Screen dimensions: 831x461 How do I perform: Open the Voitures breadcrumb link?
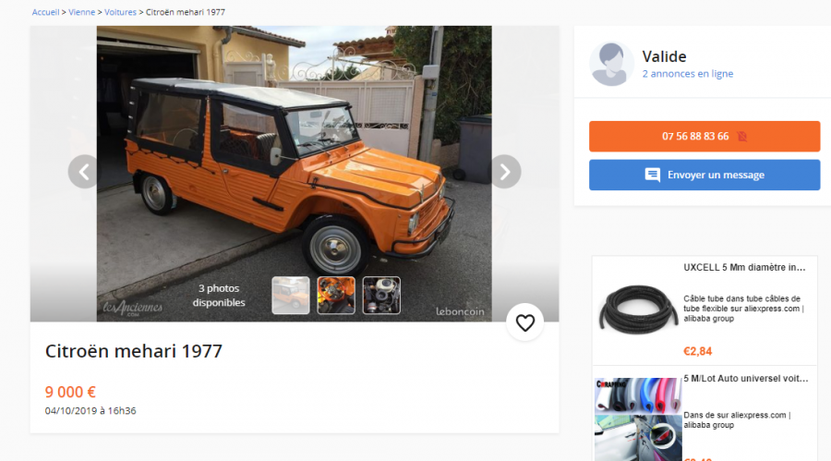pos(120,12)
